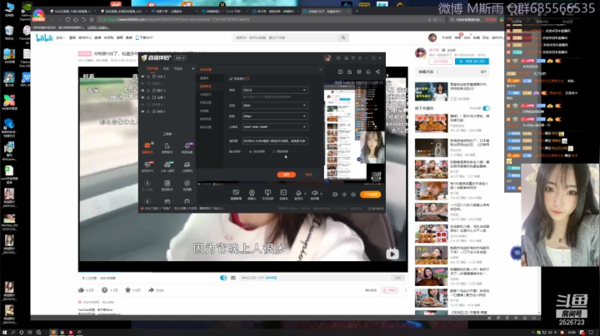Expand the arrow next to speaker icon
This screenshot has width=600, height=336.
click(321, 193)
